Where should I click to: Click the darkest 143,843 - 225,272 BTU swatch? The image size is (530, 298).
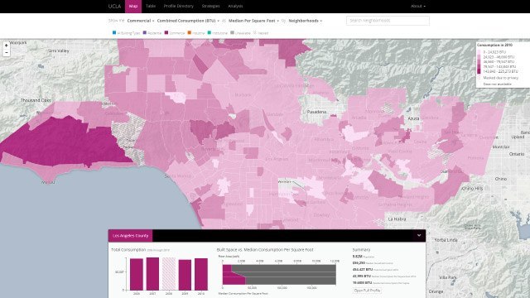pos(479,72)
